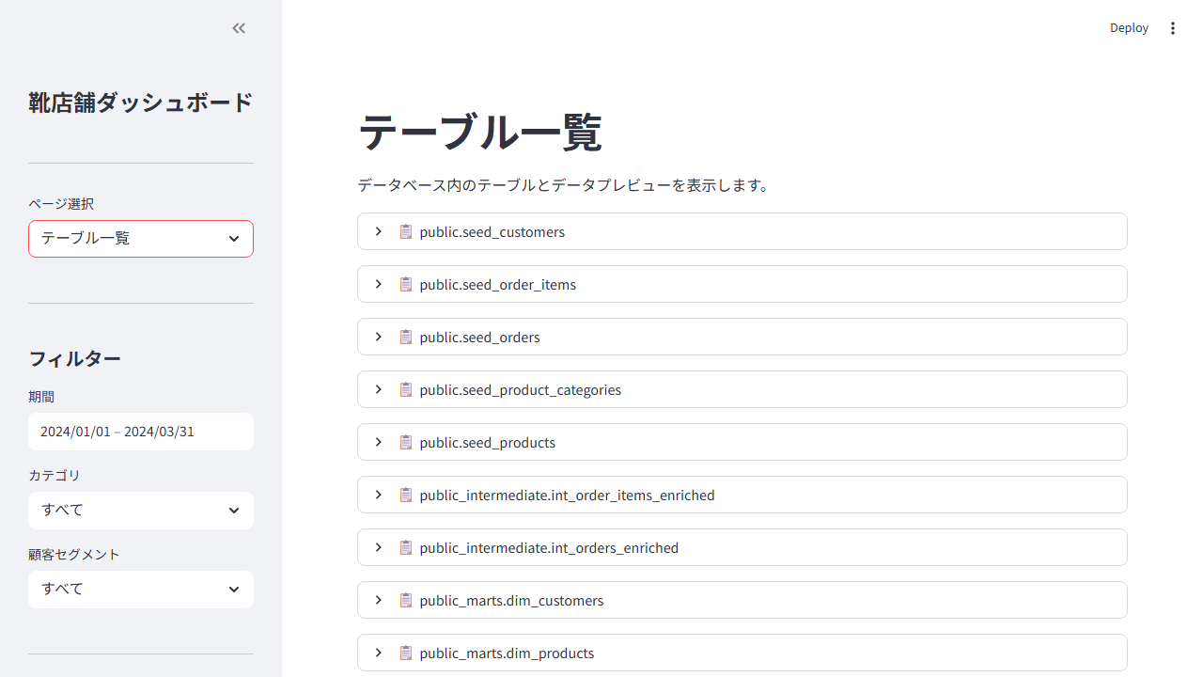Click the clipboard icon beside public.seed_product_categories
Image resolution: width=1203 pixels, height=677 pixels.
click(x=406, y=389)
